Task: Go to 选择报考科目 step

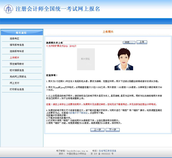Action: tap(17, 51)
